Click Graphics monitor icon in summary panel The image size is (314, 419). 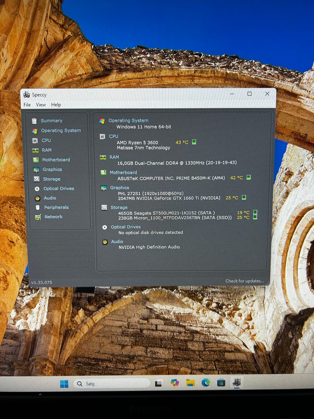[x=104, y=188]
